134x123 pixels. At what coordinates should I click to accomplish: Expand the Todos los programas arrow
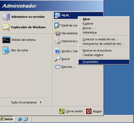pos(41,102)
